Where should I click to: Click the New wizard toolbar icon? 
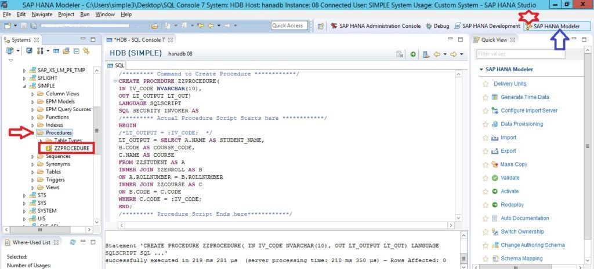point(8,25)
